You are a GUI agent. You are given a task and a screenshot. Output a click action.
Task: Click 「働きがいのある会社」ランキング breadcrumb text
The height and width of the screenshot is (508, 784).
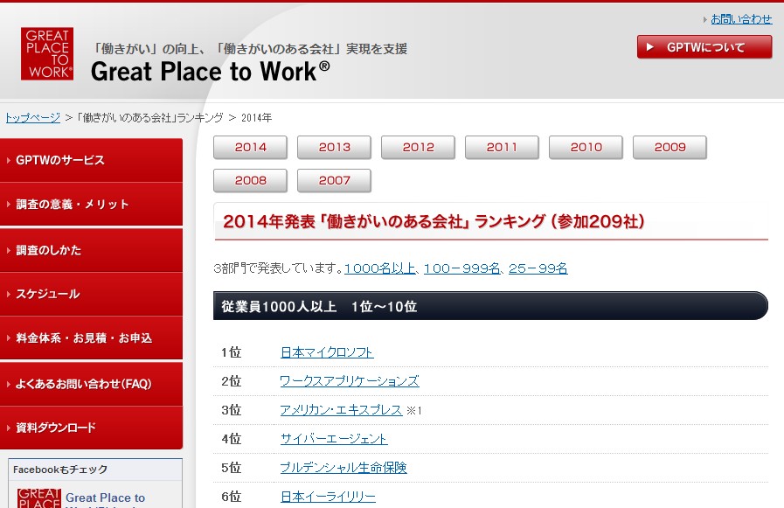(x=150, y=117)
